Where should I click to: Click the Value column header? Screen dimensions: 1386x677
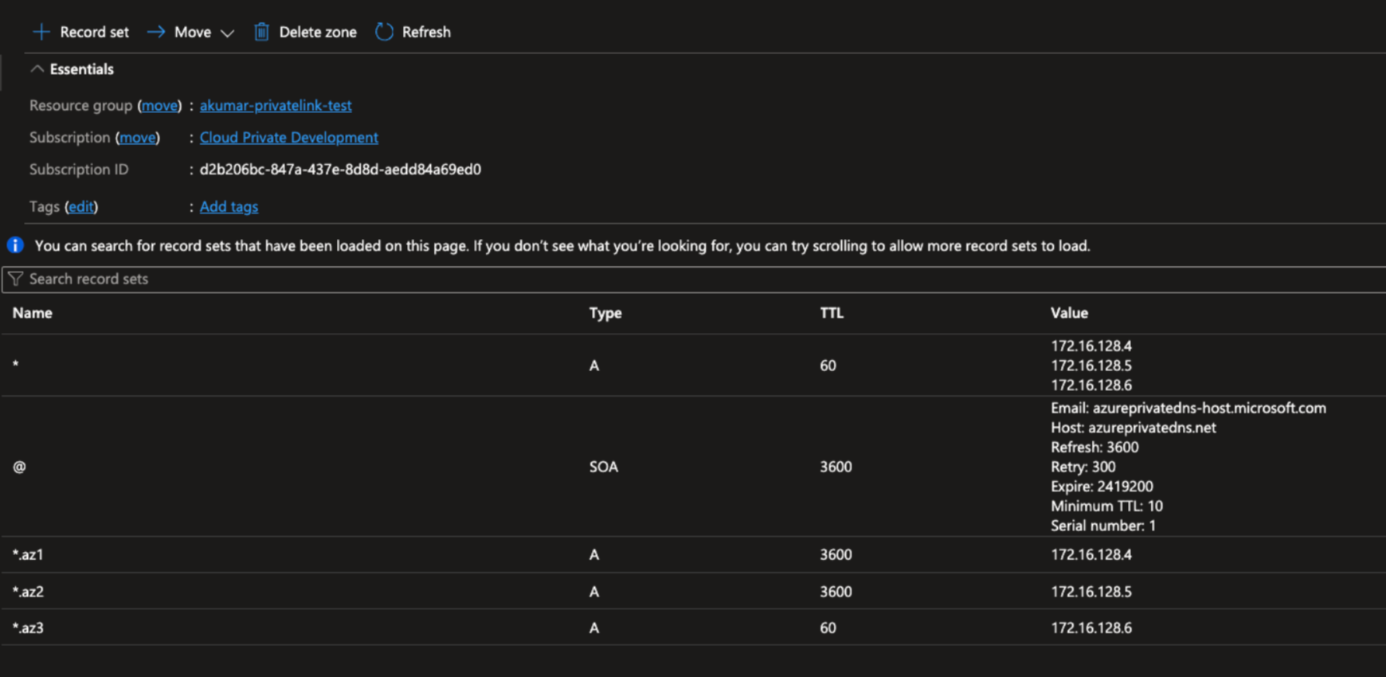pos(1069,313)
